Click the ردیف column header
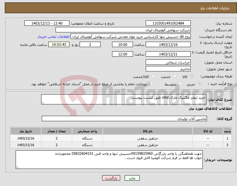 pos(227,131)
